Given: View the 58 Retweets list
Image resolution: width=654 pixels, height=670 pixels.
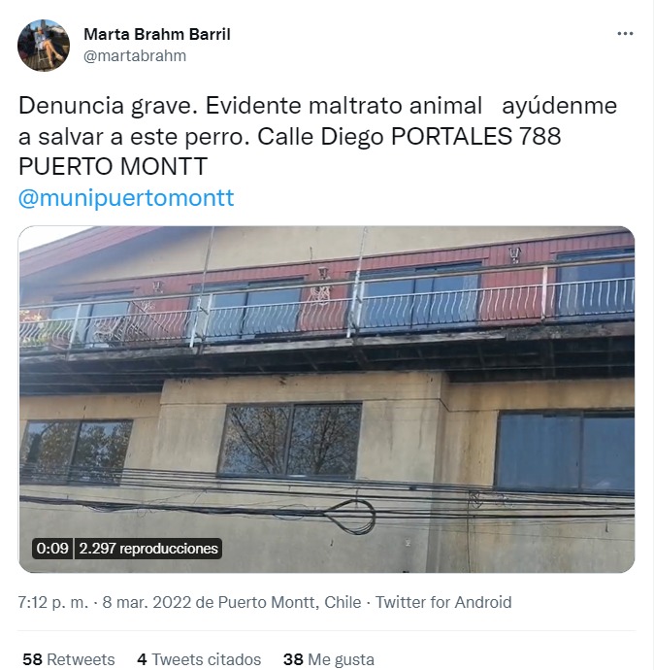Looking at the screenshot, I should [x=69, y=659].
